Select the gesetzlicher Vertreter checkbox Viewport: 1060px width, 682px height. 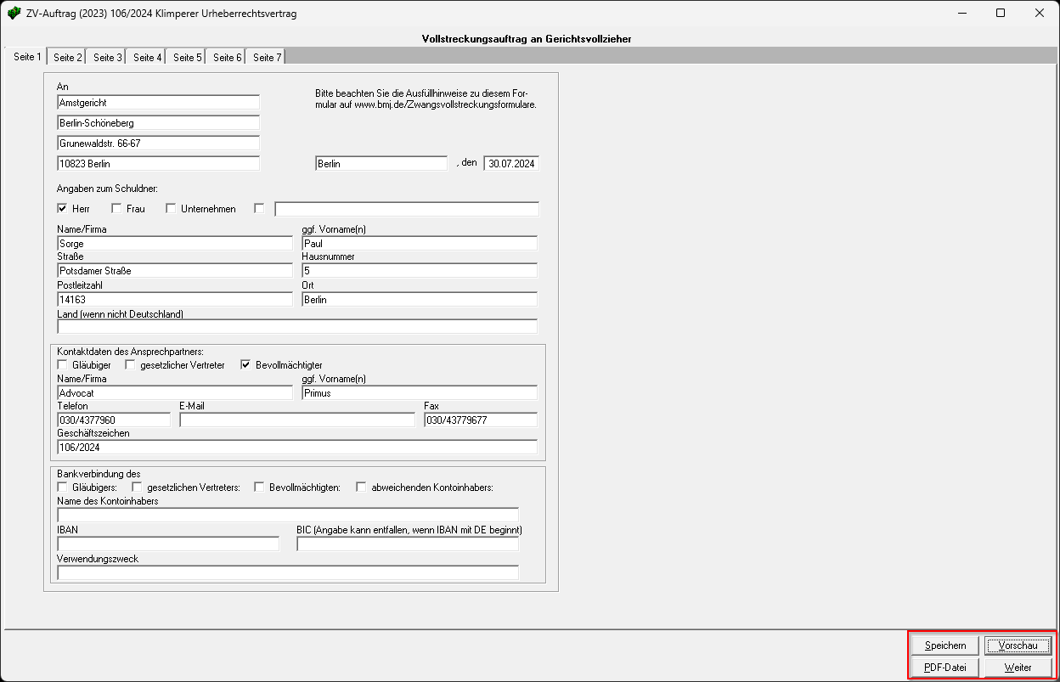click(130, 365)
